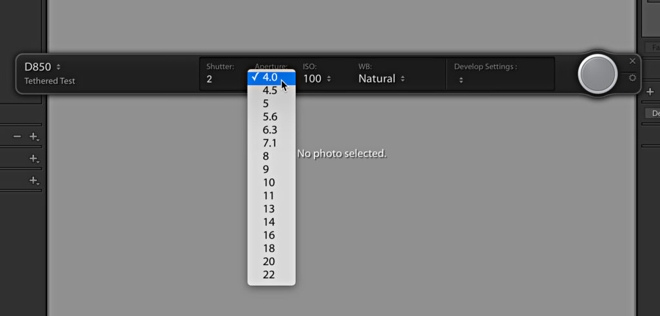Click the round tethered capture shutter button
Image resolution: width=660 pixels, height=316 pixels.
click(x=597, y=74)
